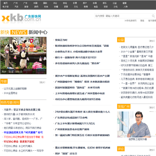Open the 2018全国两会 topic link
This screenshot has width=156, height=156.
point(10,93)
